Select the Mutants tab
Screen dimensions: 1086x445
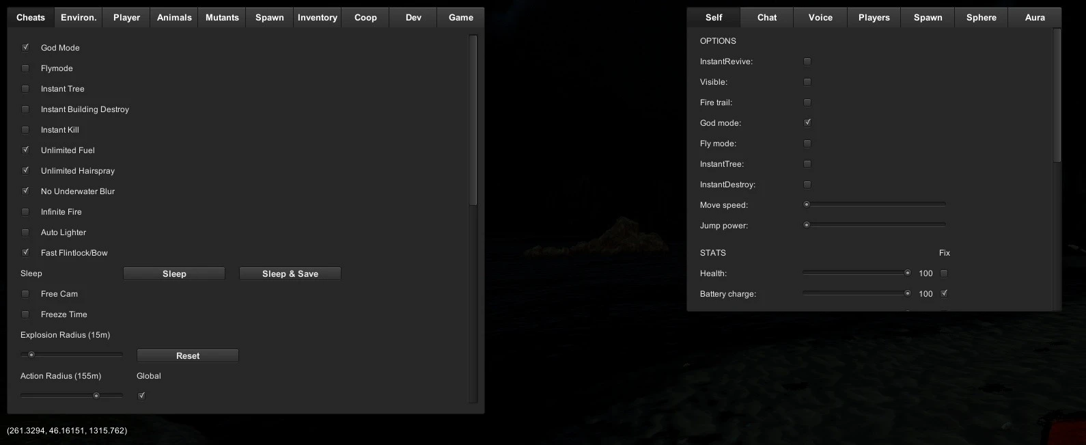222,18
